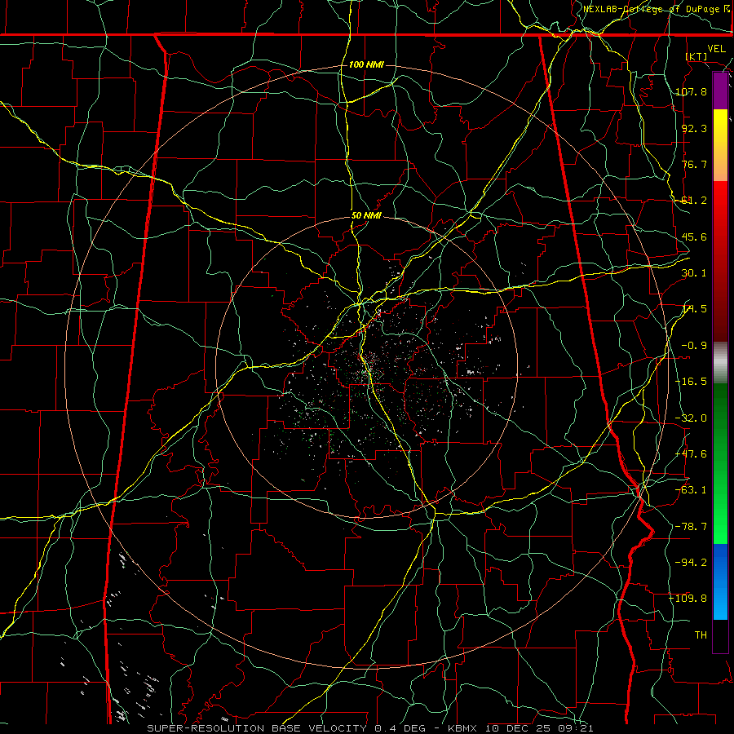Click the [KT] units label
734x734 pixels.
click(696, 56)
